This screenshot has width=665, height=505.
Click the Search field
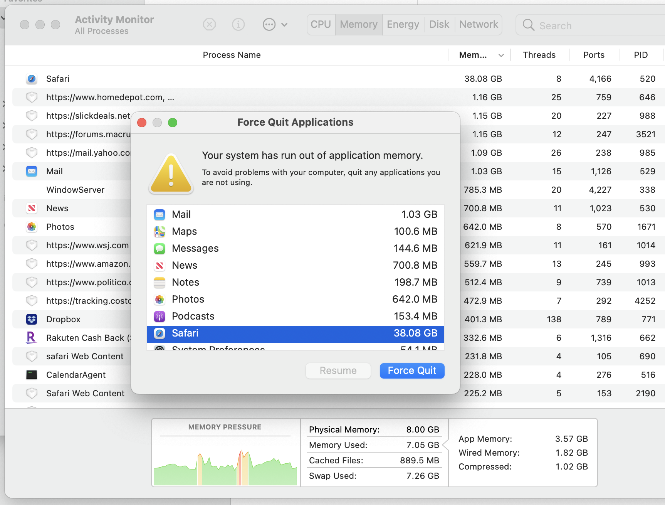(593, 25)
